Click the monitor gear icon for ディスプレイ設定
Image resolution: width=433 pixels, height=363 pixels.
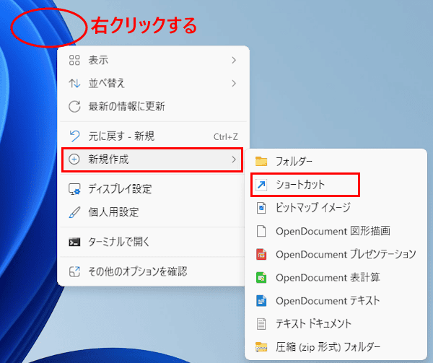click(74, 189)
